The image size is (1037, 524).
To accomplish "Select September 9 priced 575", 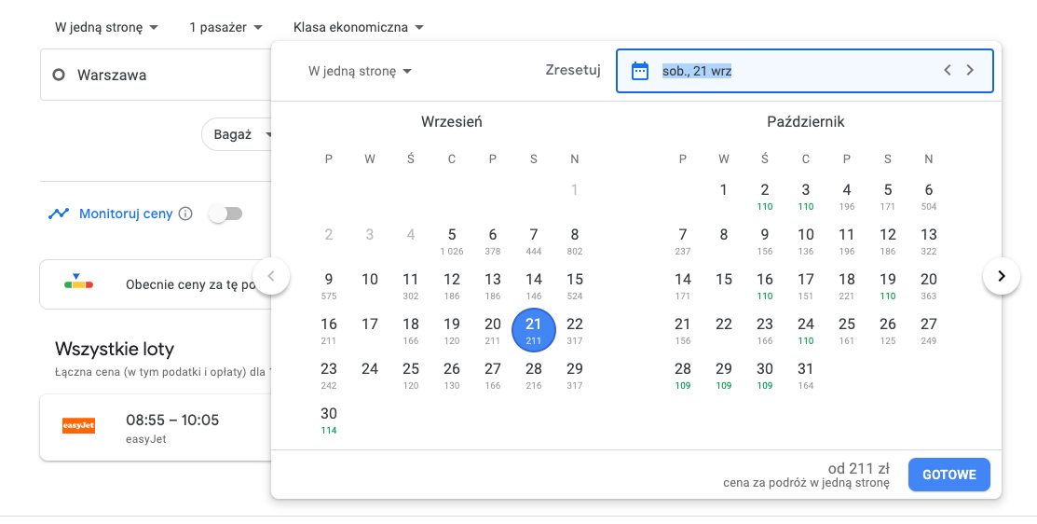I will (x=329, y=286).
